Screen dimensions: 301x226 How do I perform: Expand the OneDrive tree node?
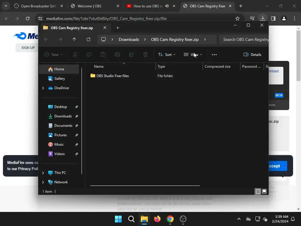pos(43,88)
